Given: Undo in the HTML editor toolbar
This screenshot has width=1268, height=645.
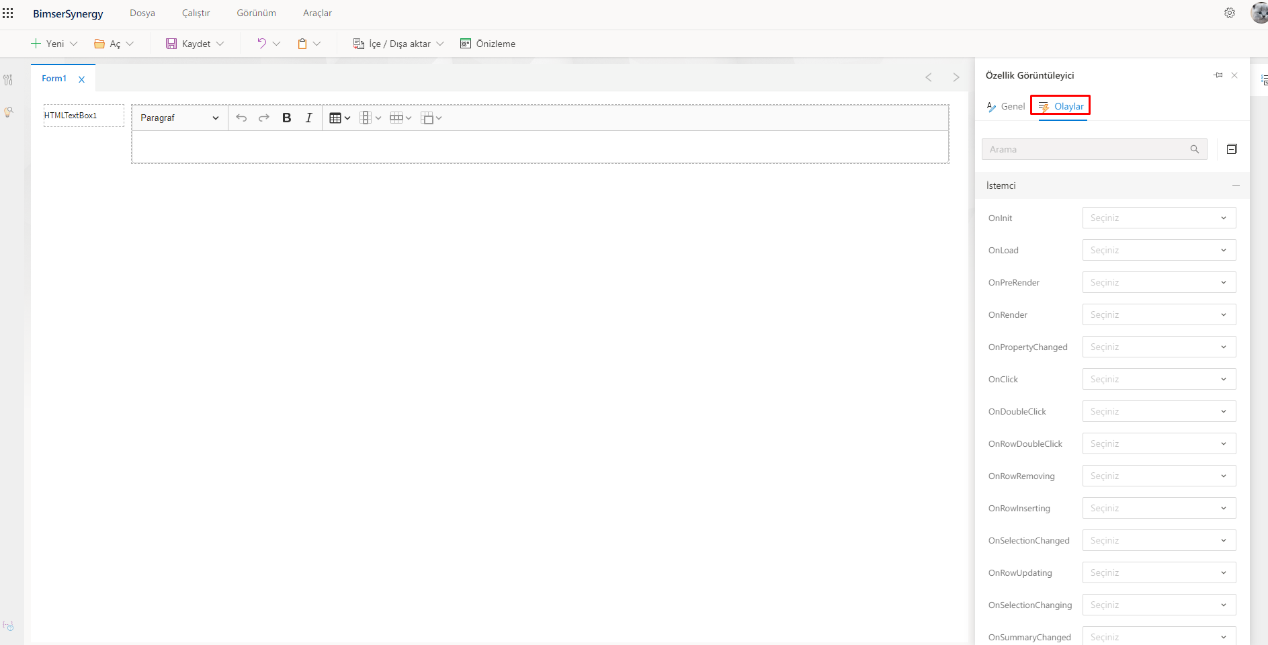Looking at the screenshot, I should point(241,118).
